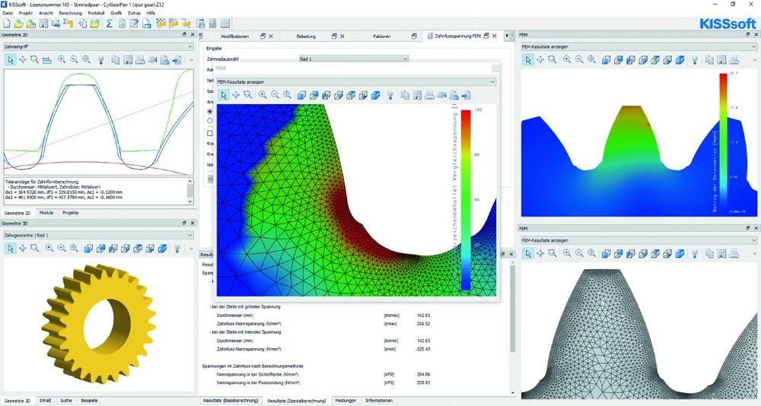Click zoom in icon in floating FEM window
Viewport: 761px width, 406px height.
coord(263,95)
